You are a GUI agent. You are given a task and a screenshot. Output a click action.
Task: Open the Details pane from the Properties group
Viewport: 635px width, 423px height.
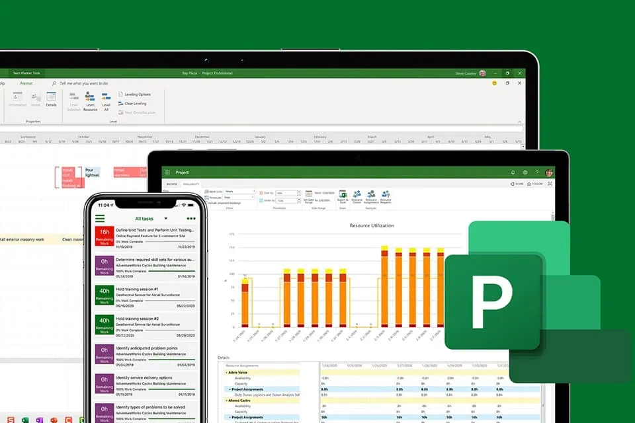pyautogui.click(x=51, y=100)
